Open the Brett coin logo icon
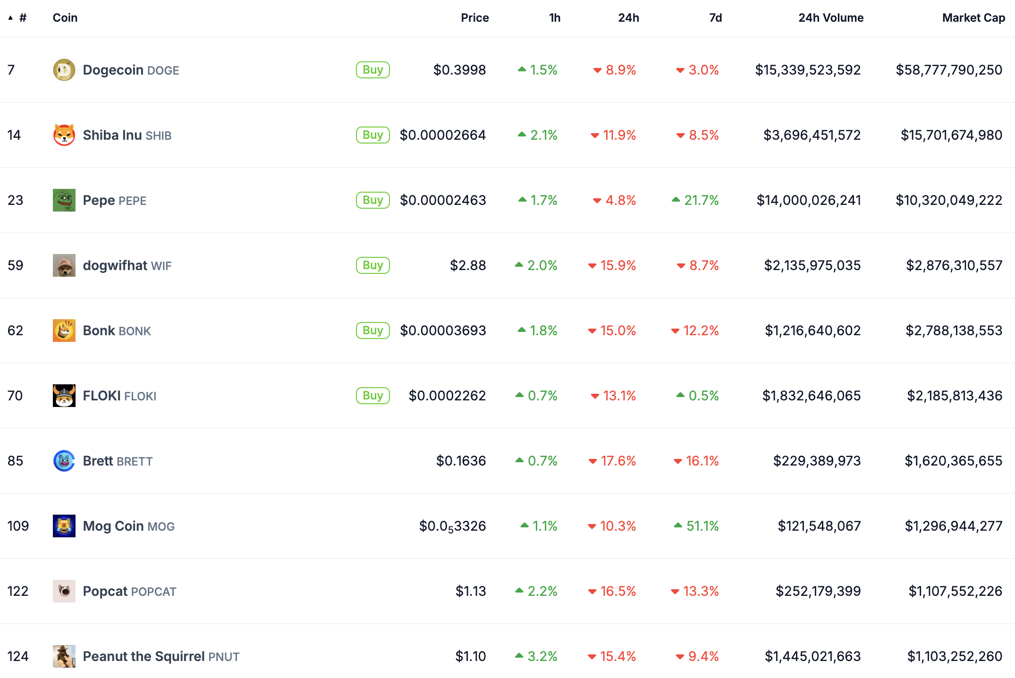Image resolution: width=1015 pixels, height=678 pixels. tap(64, 461)
